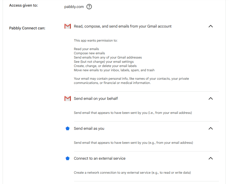
Task: Click the Read, compose, and send emails heading
Action: click(x=123, y=26)
